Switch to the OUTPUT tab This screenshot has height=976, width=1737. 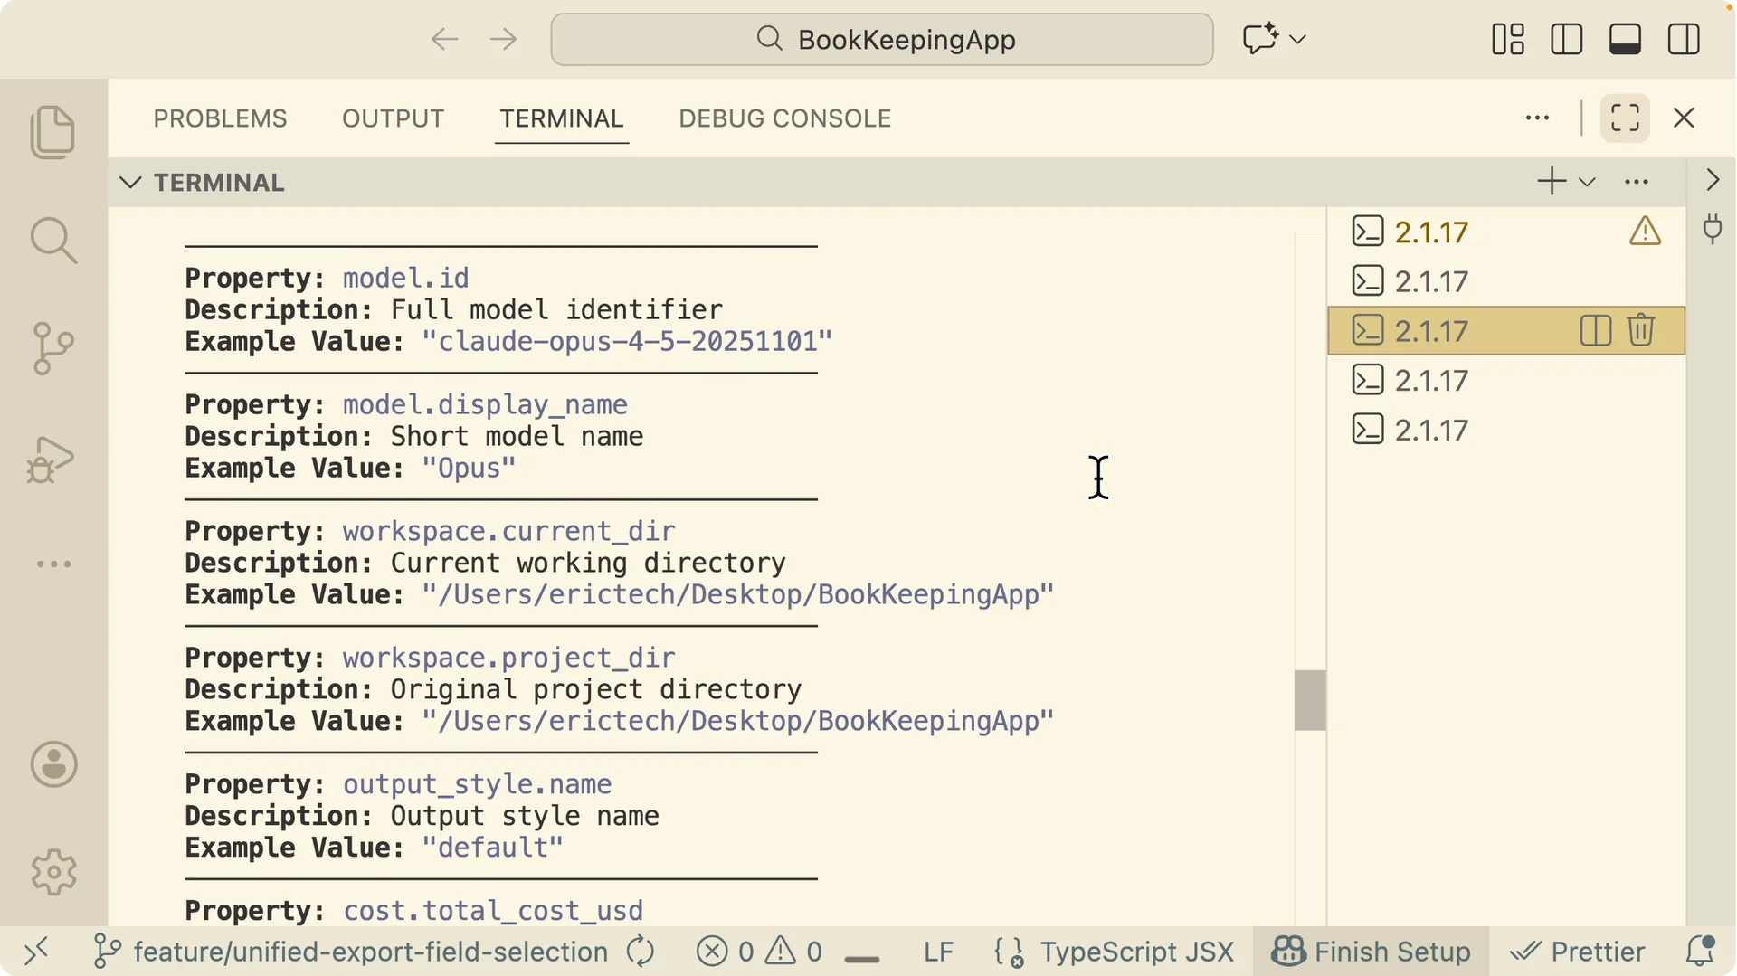[393, 118]
